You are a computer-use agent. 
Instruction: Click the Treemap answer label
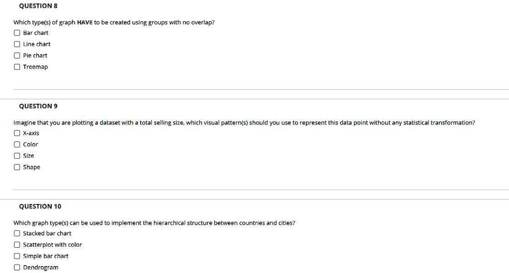click(x=35, y=67)
